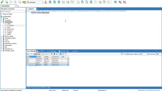Click the contactno column header
Image resolution: width=162 pixels, height=91 pixels.
[x=56, y=57]
